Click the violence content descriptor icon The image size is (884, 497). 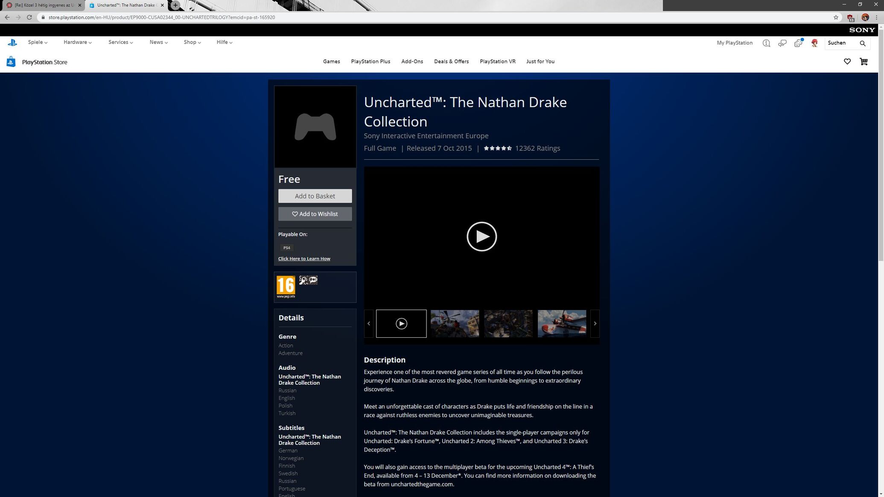[x=303, y=280]
